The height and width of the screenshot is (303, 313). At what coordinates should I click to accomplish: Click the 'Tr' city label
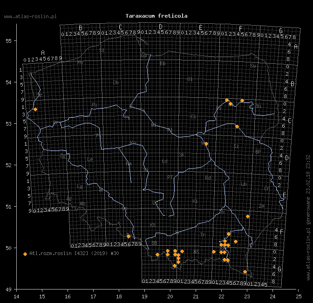(x=203, y=235)
